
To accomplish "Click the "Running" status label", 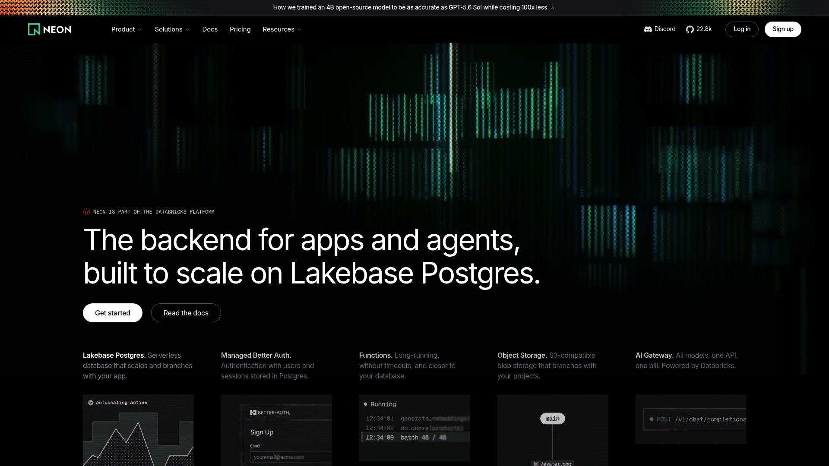I will [383, 404].
